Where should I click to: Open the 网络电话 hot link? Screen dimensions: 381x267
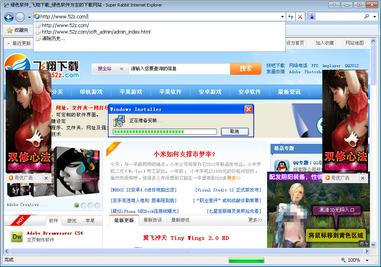298,66
